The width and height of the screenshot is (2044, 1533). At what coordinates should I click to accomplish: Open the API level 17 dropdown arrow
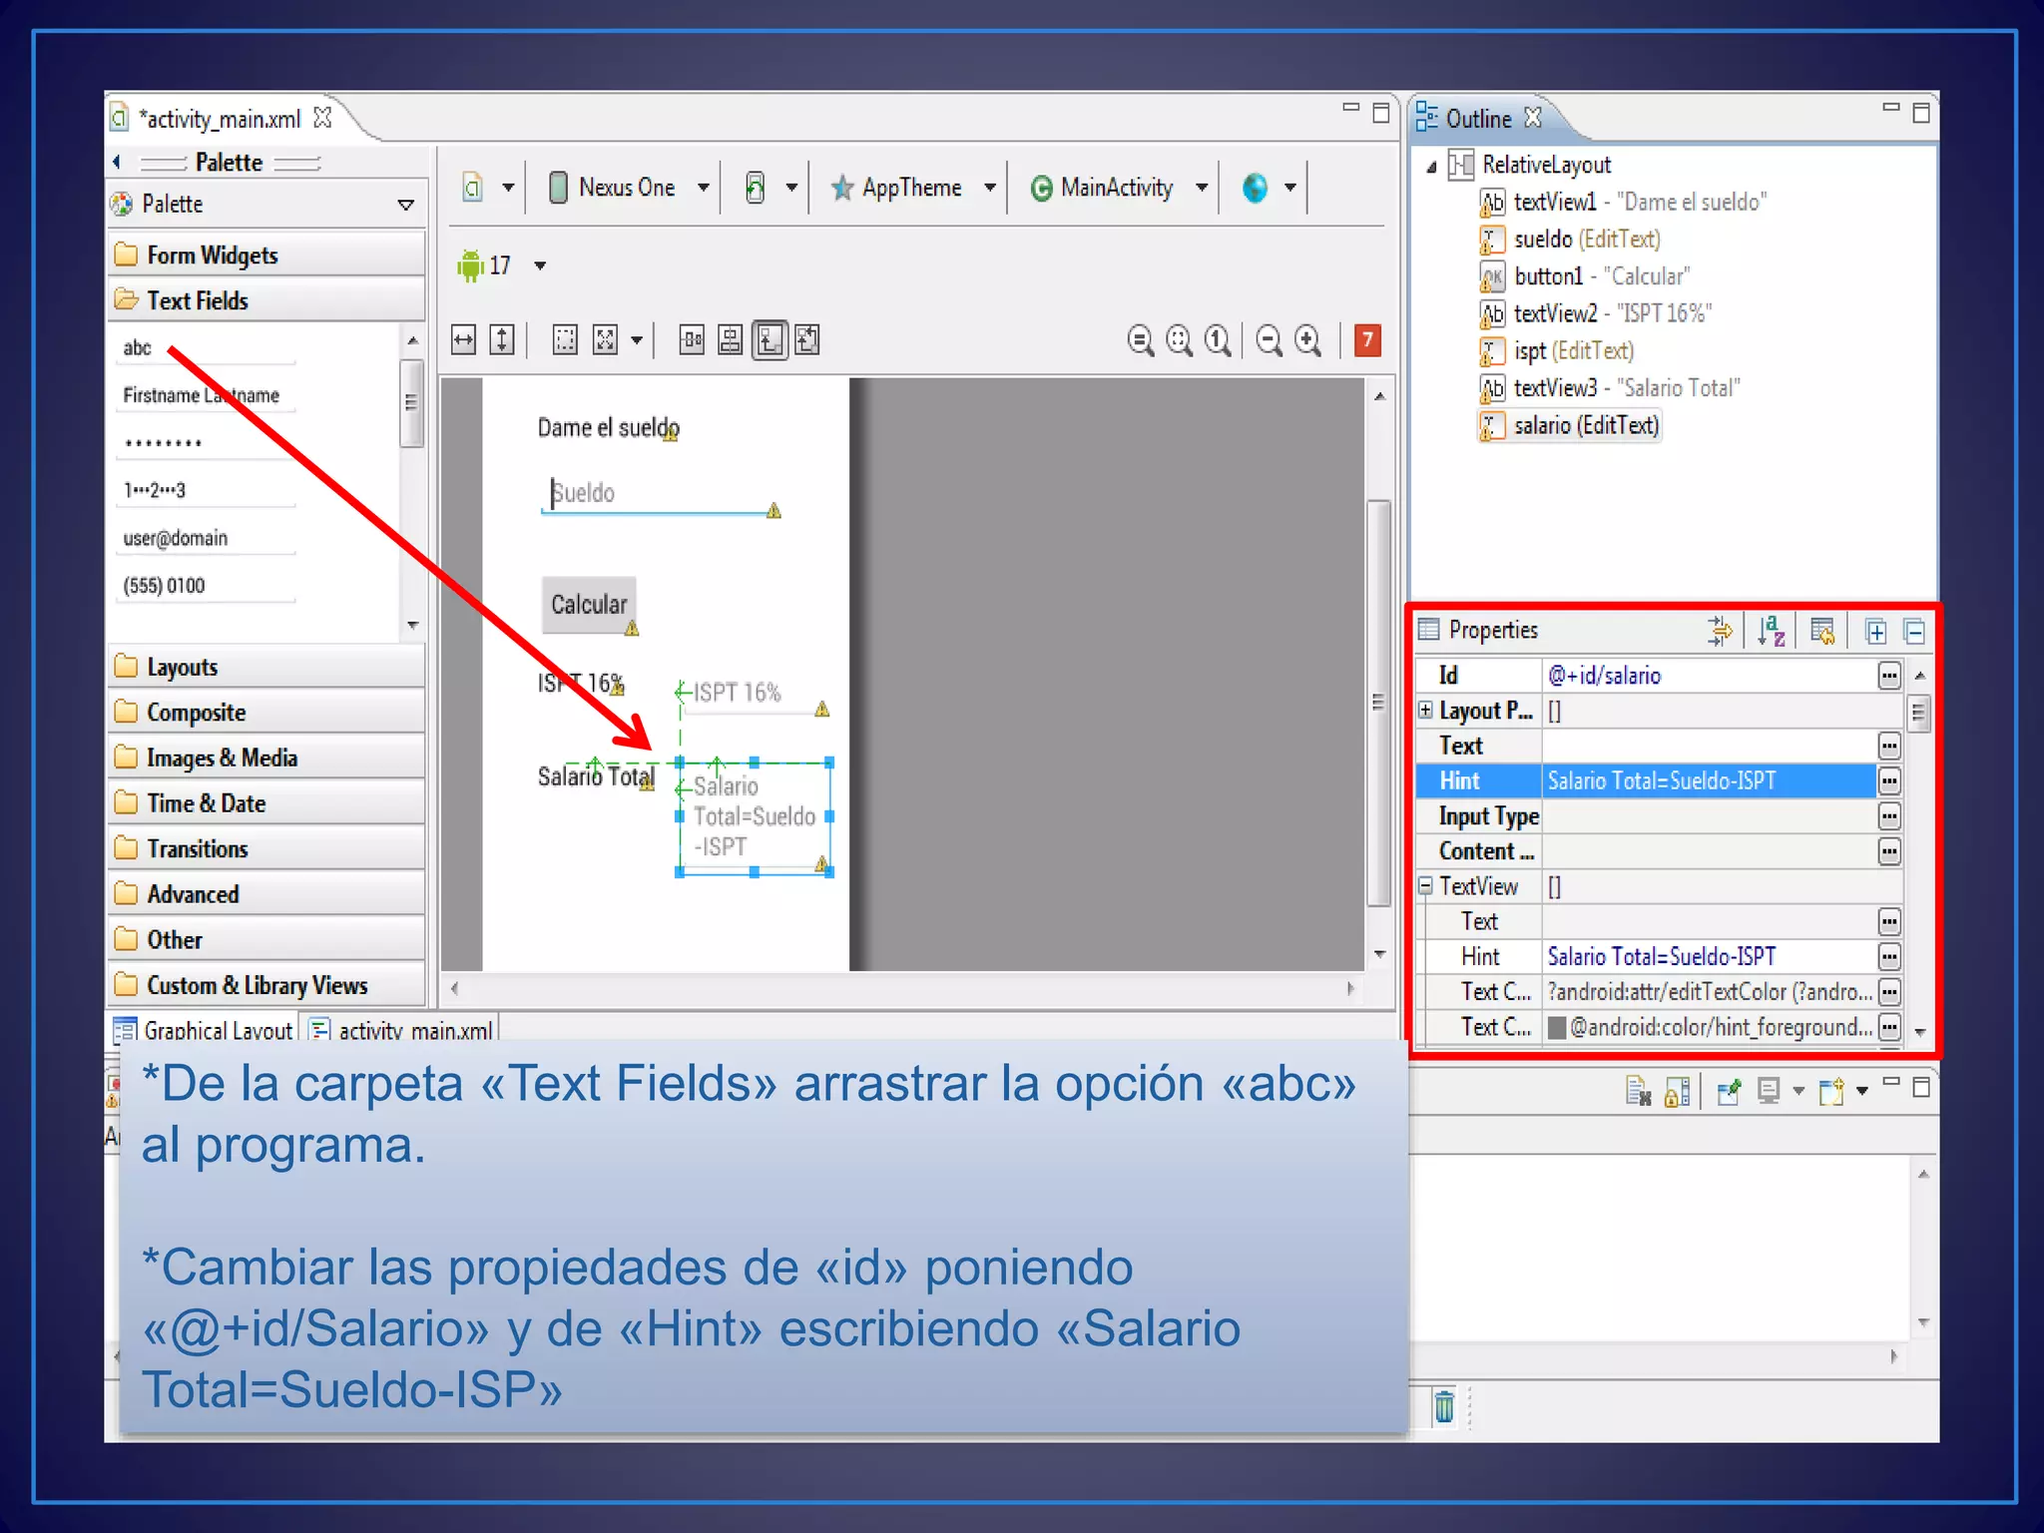coord(540,265)
